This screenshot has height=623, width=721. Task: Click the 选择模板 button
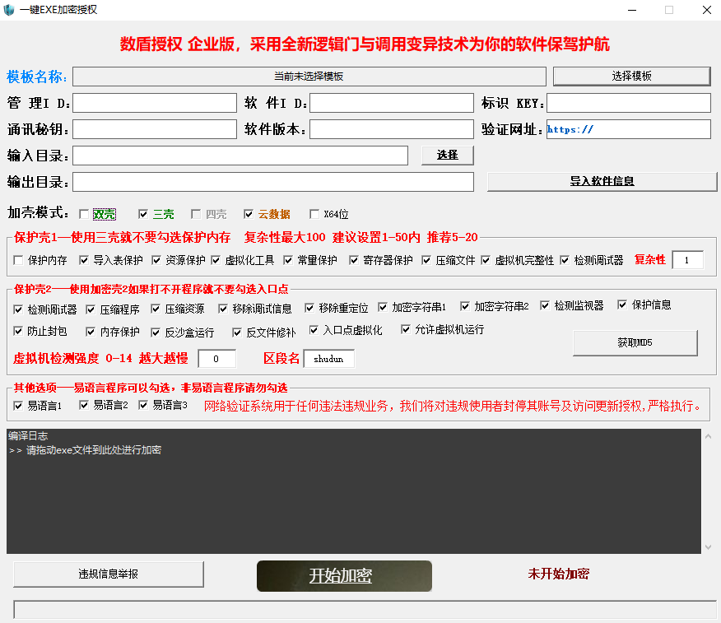tap(630, 76)
